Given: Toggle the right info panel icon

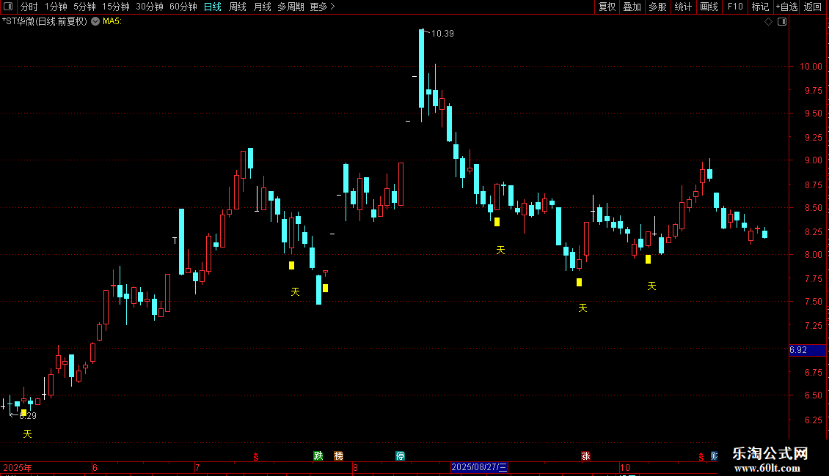Looking at the screenshot, I should pyautogui.click(x=782, y=22).
